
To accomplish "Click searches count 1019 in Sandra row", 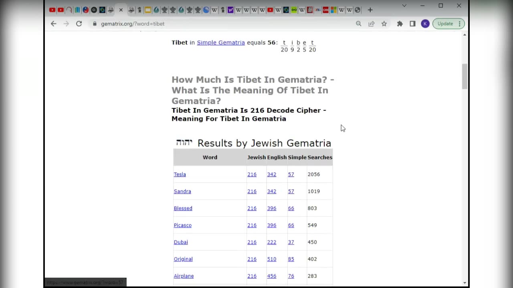I will (314, 191).
